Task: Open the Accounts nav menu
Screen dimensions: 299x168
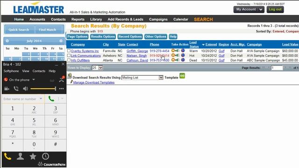Action: [x=37, y=20]
